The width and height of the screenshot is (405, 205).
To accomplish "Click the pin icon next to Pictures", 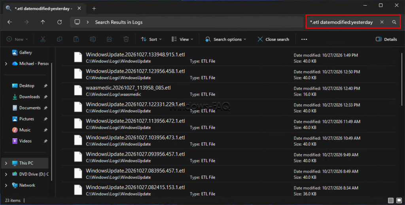I will click(45, 119).
